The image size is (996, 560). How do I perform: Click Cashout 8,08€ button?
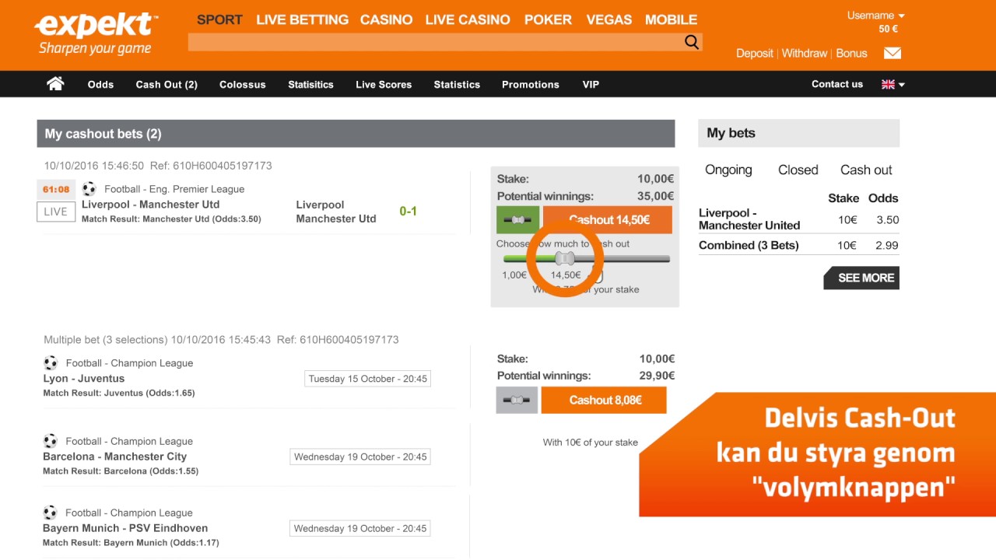click(604, 400)
